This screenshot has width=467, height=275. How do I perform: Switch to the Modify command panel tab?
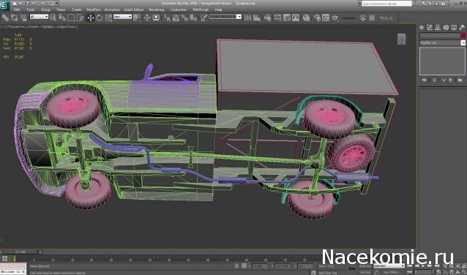tap(430, 28)
